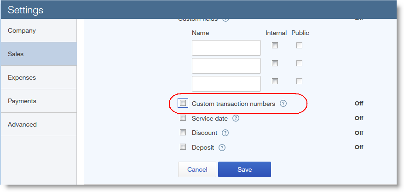404x192 pixels.
Task: Click help icon next to Service date
Action: point(236,118)
